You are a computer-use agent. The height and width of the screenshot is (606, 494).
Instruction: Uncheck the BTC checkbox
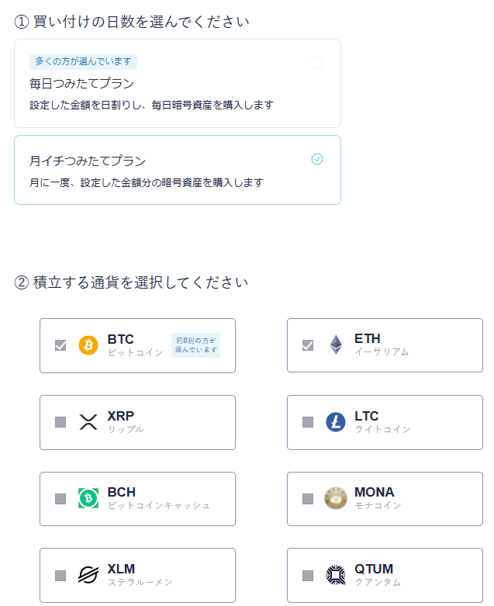point(60,345)
